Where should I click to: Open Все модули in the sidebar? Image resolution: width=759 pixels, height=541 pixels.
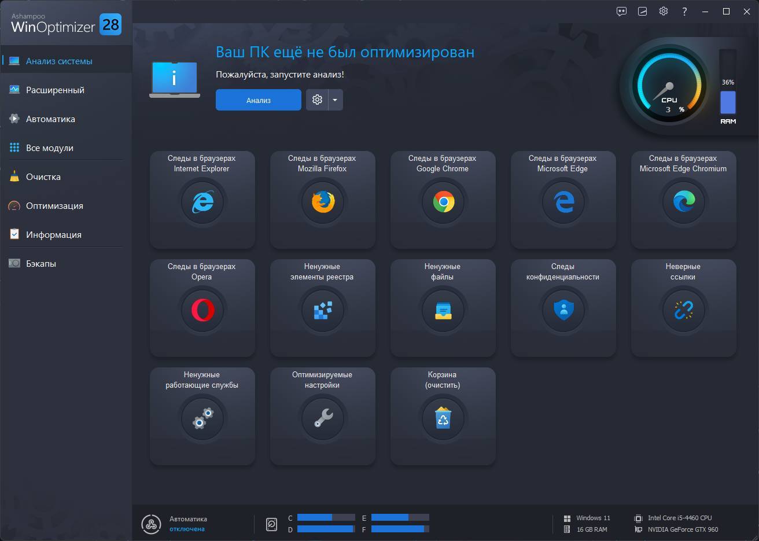coord(66,148)
